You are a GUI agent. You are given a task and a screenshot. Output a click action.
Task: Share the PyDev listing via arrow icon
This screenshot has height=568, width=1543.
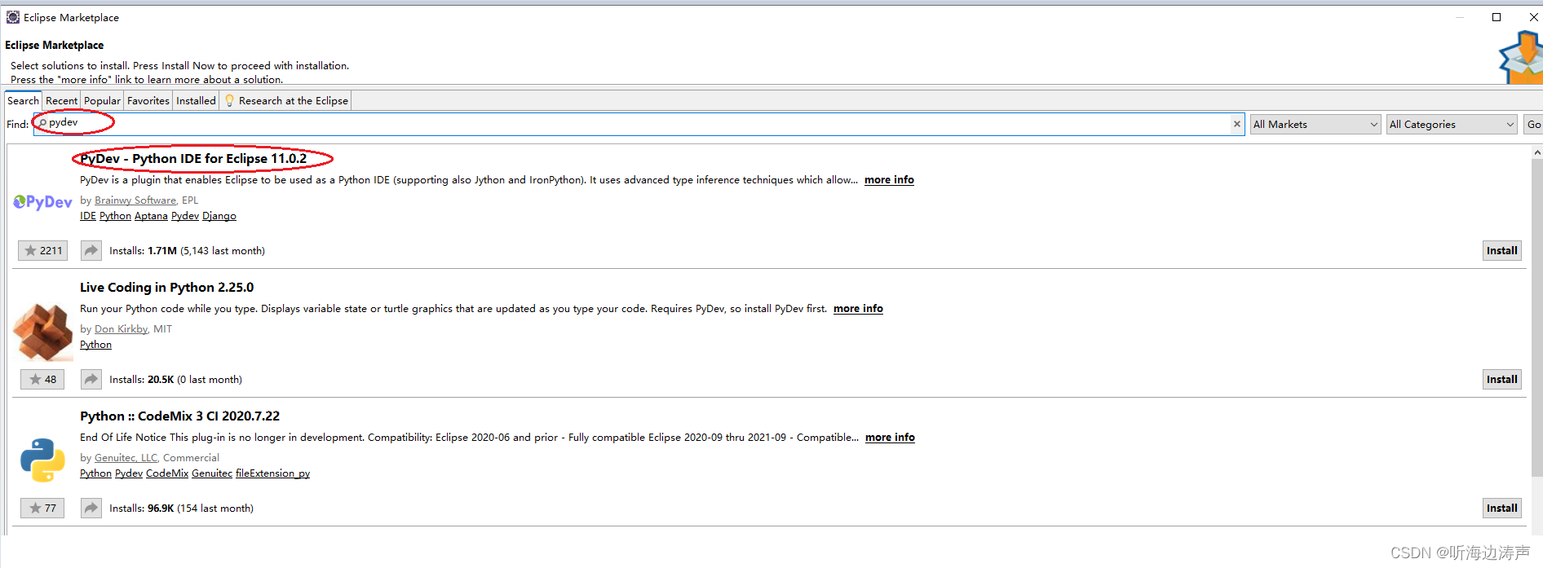click(91, 251)
